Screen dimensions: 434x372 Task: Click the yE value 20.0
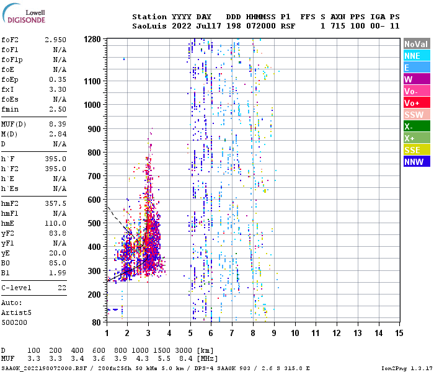pyautogui.click(x=58, y=253)
